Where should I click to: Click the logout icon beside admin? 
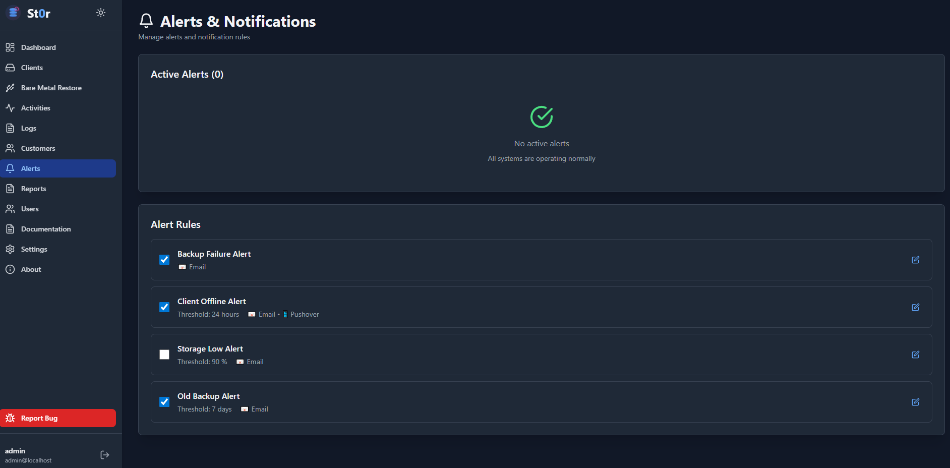click(x=105, y=455)
